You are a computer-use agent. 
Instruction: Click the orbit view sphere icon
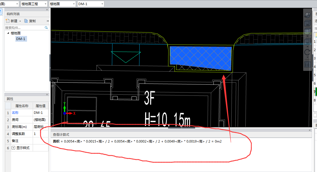click(308, 15)
